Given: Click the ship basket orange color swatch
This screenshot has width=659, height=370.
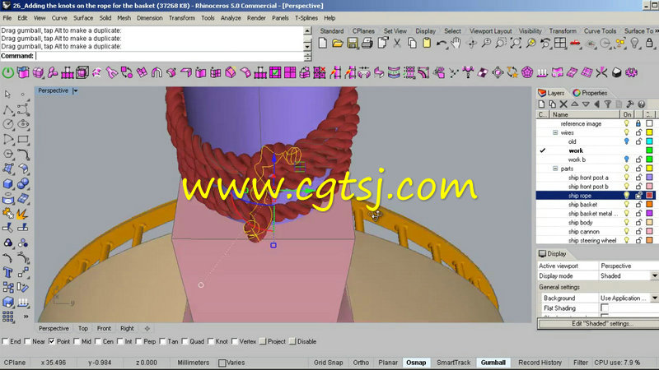Looking at the screenshot, I should (649, 204).
